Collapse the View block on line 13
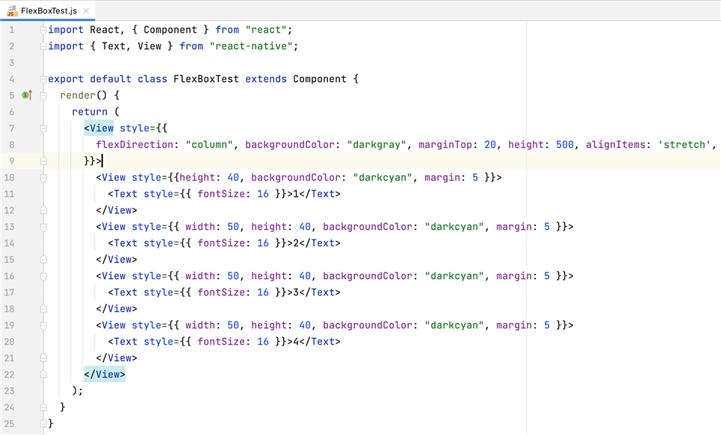Viewport: 721px width, 435px height. tap(43, 227)
